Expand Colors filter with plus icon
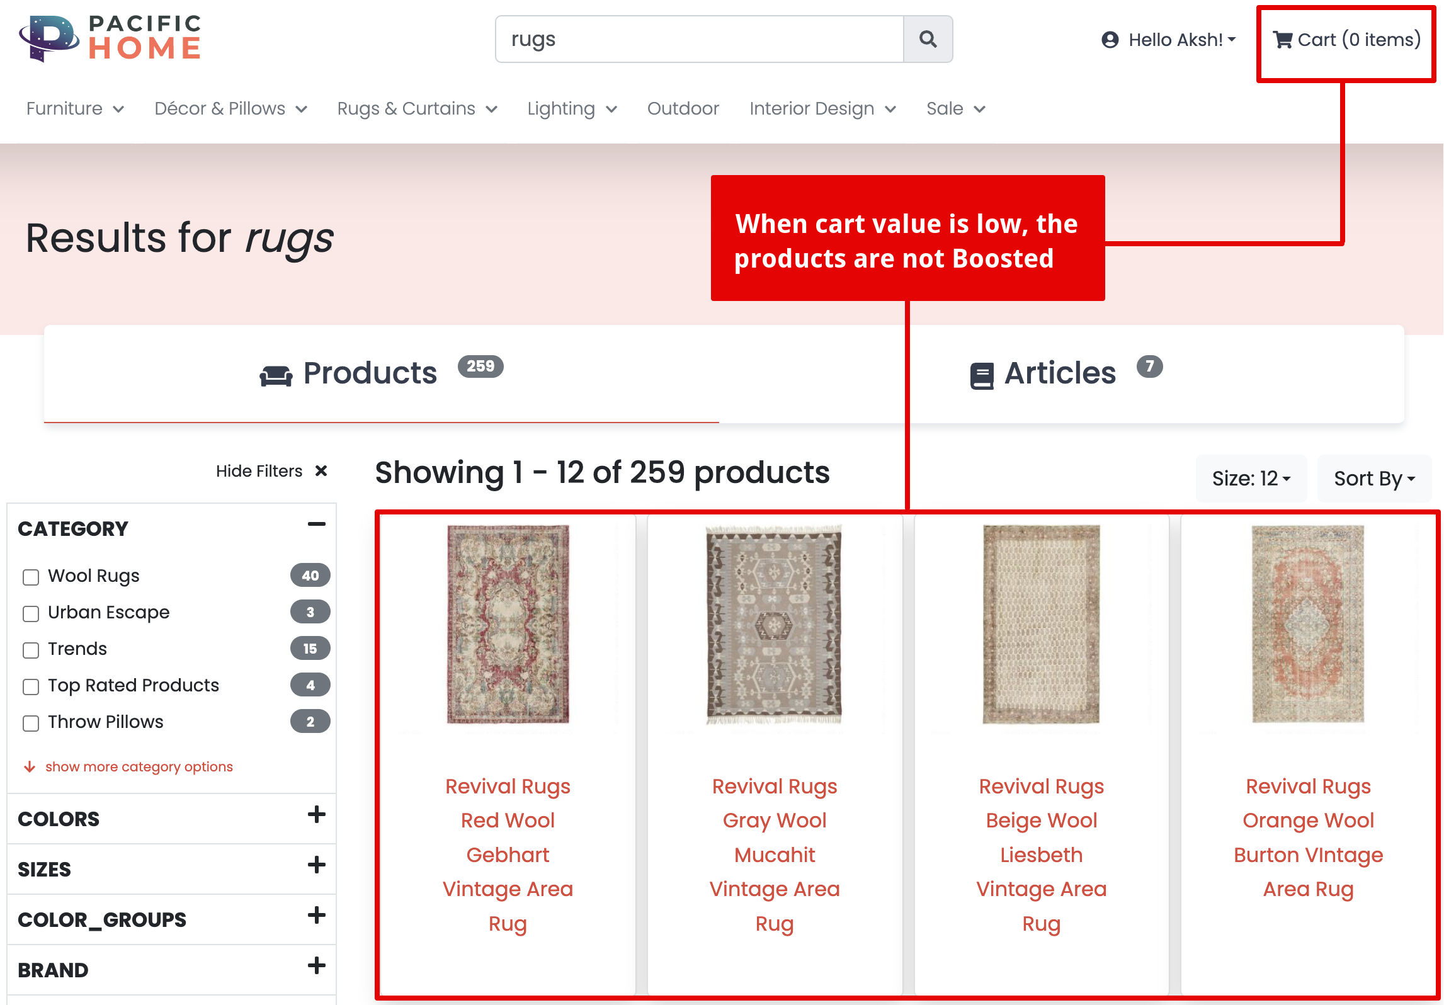Image resolution: width=1444 pixels, height=1005 pixels. point(316,814)
